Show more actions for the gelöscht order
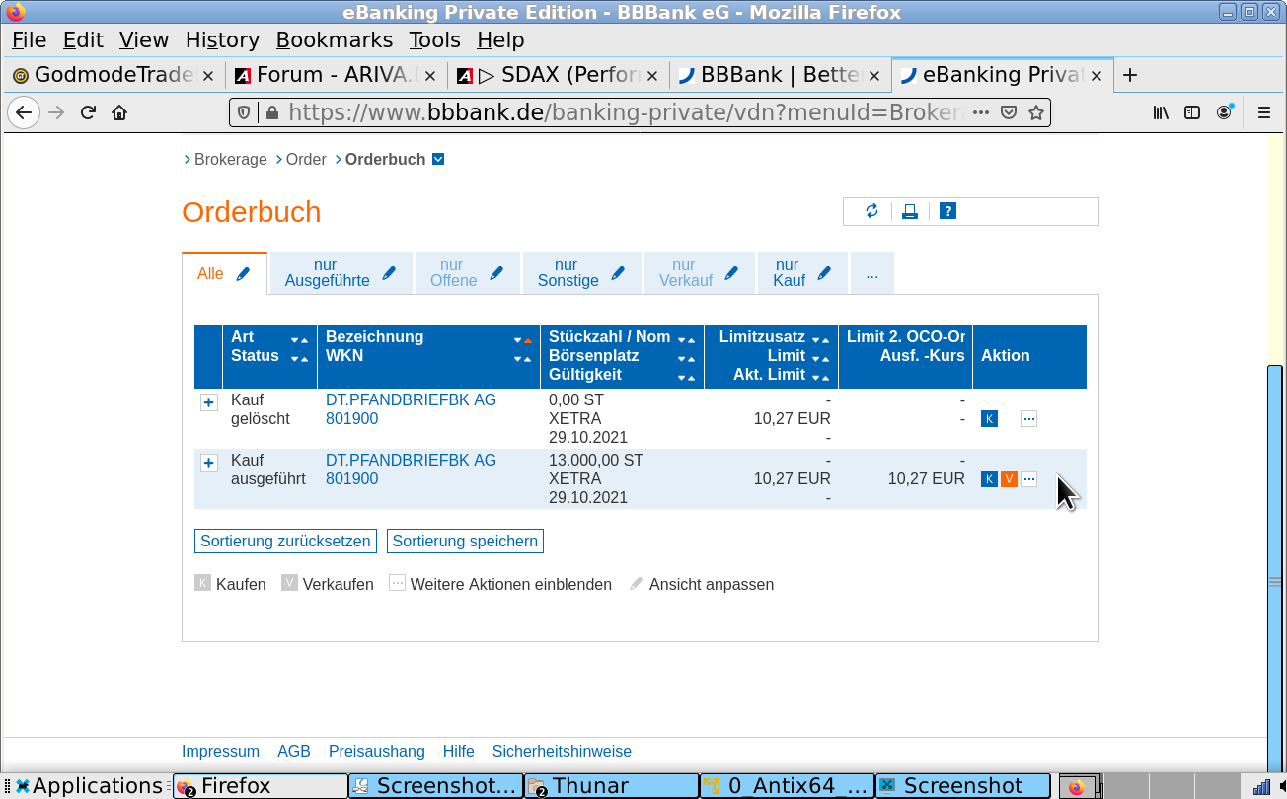This screenshot has height=799, width=1287. click(x=1028, y=419)
